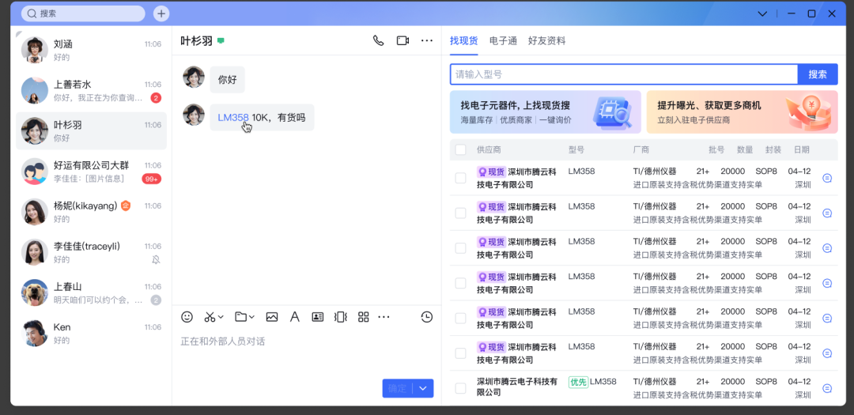Viewport: 854px width, 415px height.
Task: Click the inquiry chat icon in fourth supplier row
Action: pos(827,283)
